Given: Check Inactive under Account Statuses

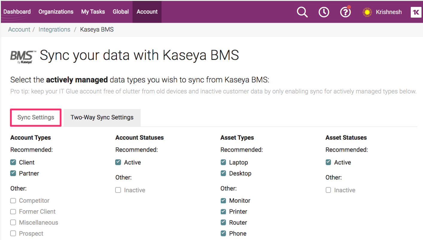Looking at the screenshot, I should tap(118, 190).
